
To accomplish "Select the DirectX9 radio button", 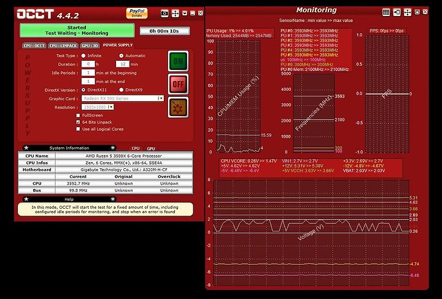I will tap(121, 90).
